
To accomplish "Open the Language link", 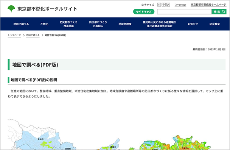I will pos(180,5).
